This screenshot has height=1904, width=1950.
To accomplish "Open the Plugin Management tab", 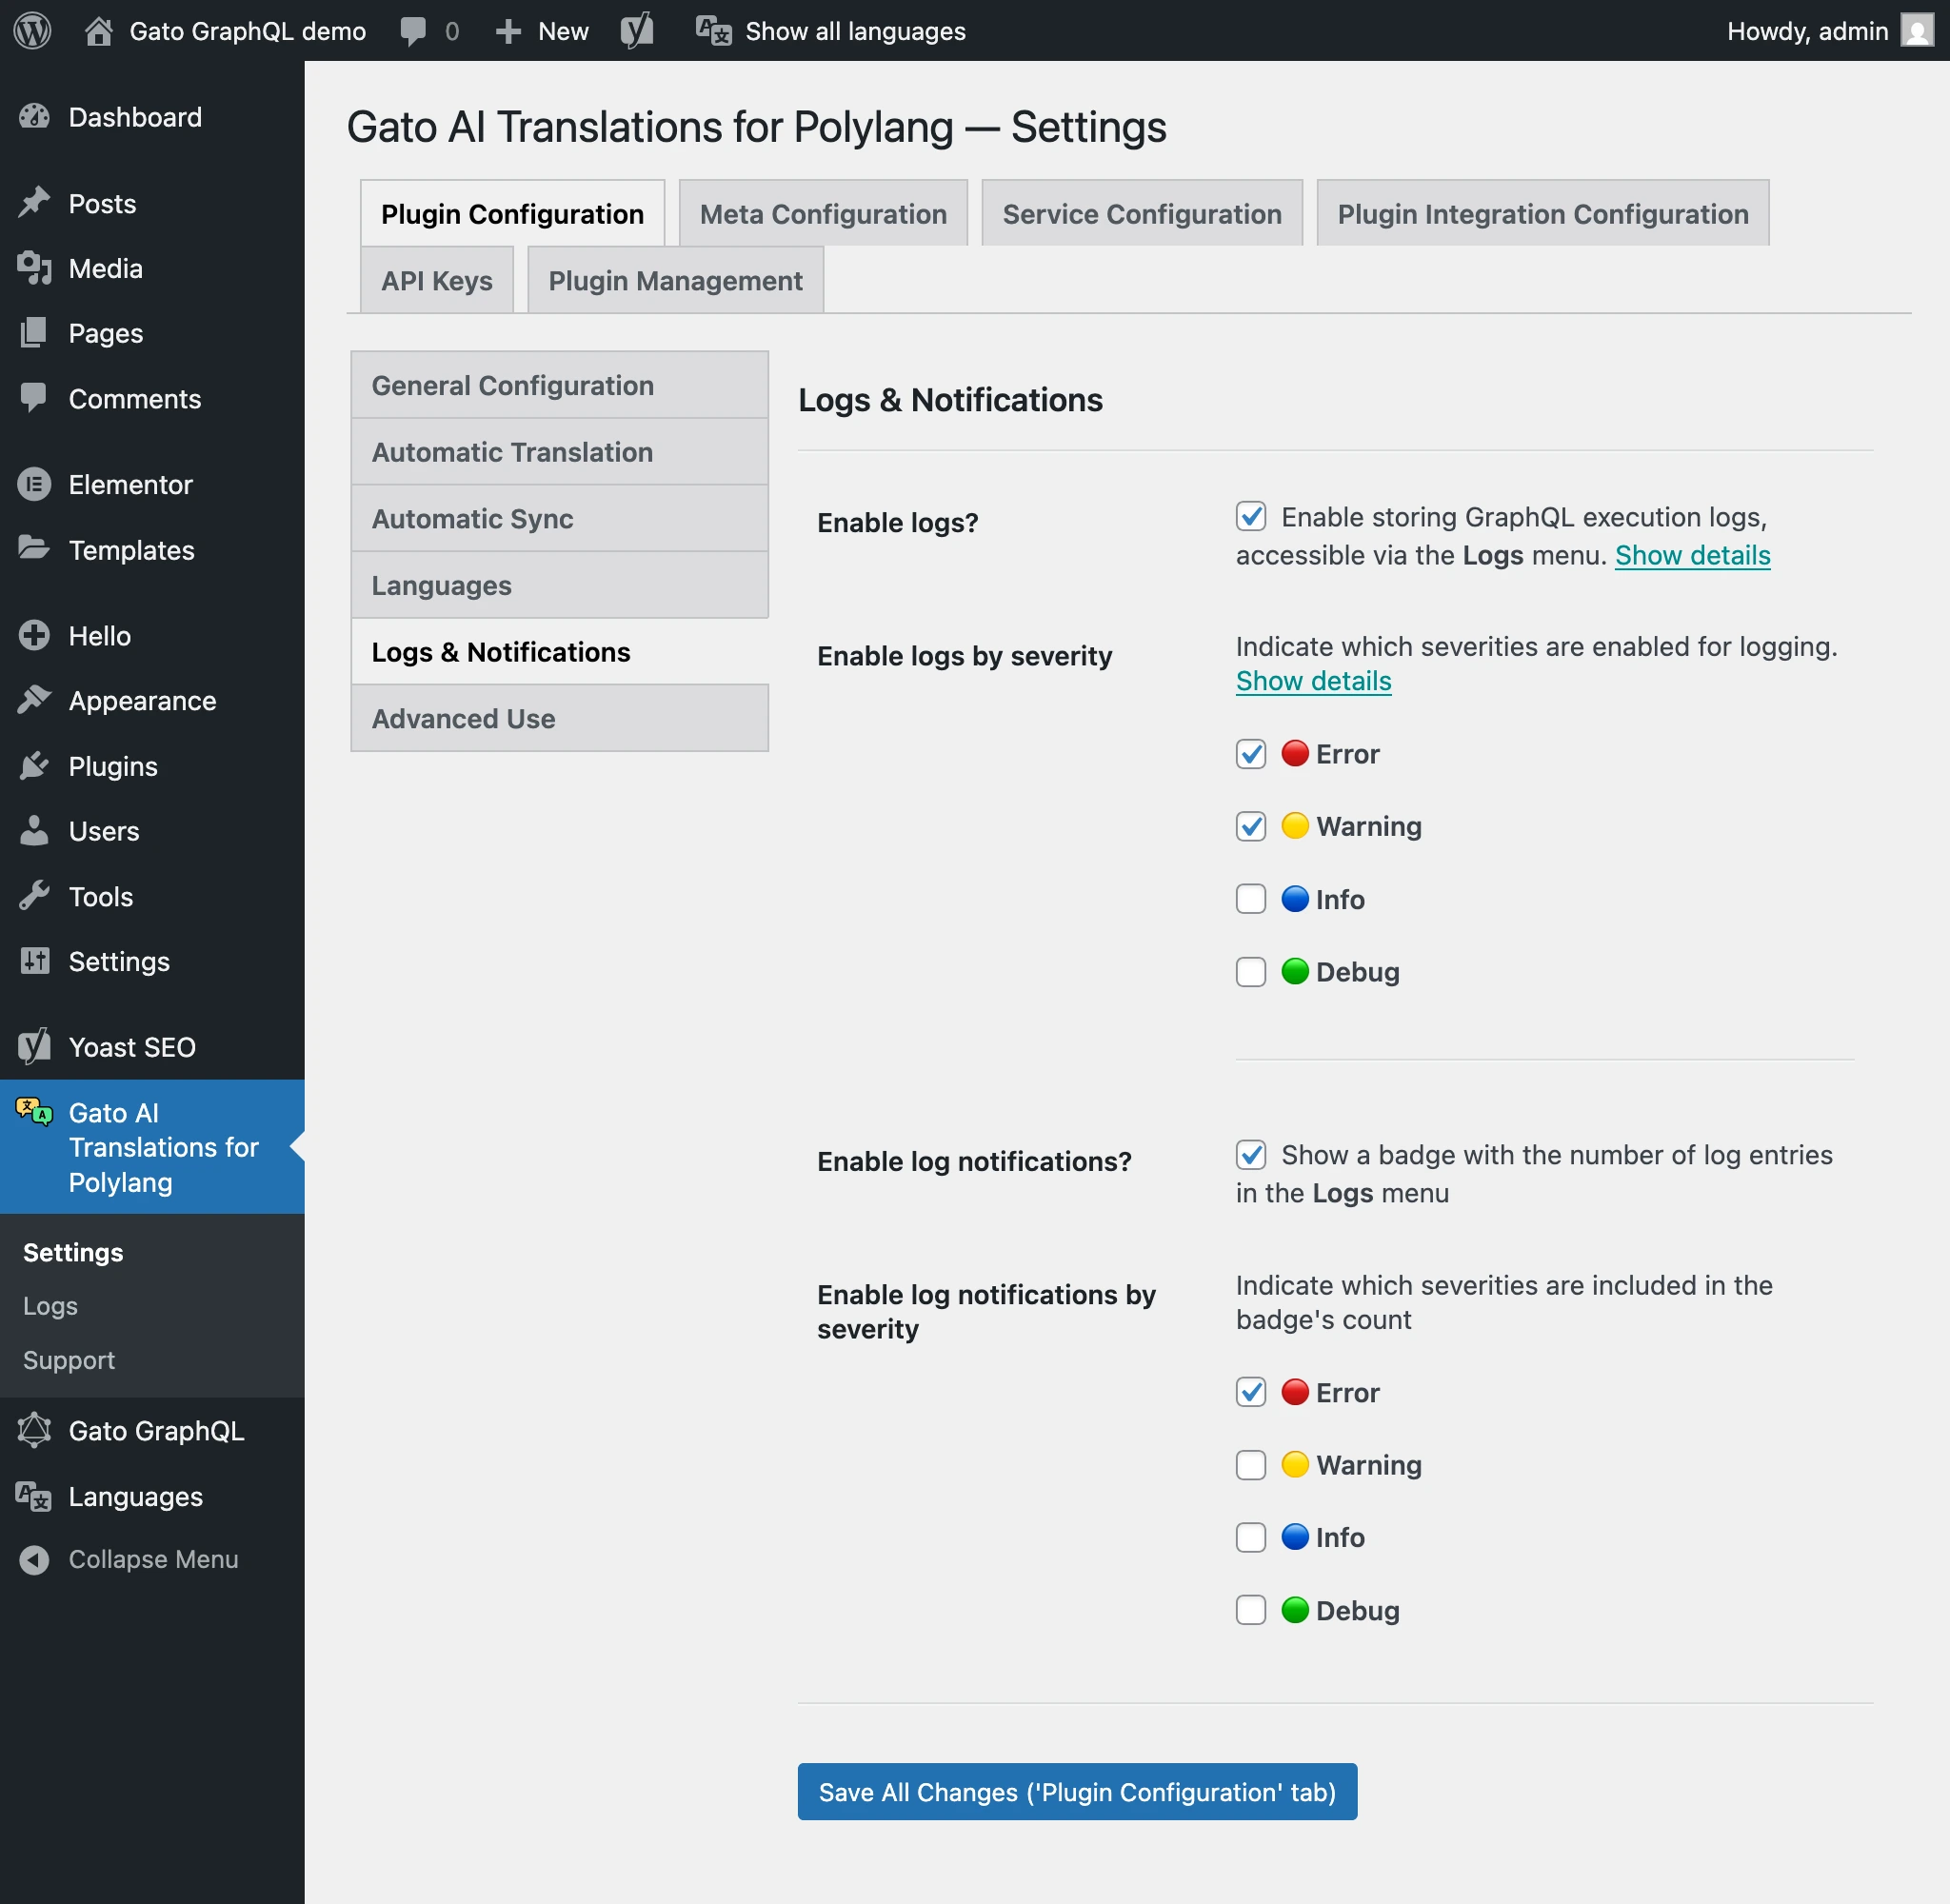I will point(675,280).
